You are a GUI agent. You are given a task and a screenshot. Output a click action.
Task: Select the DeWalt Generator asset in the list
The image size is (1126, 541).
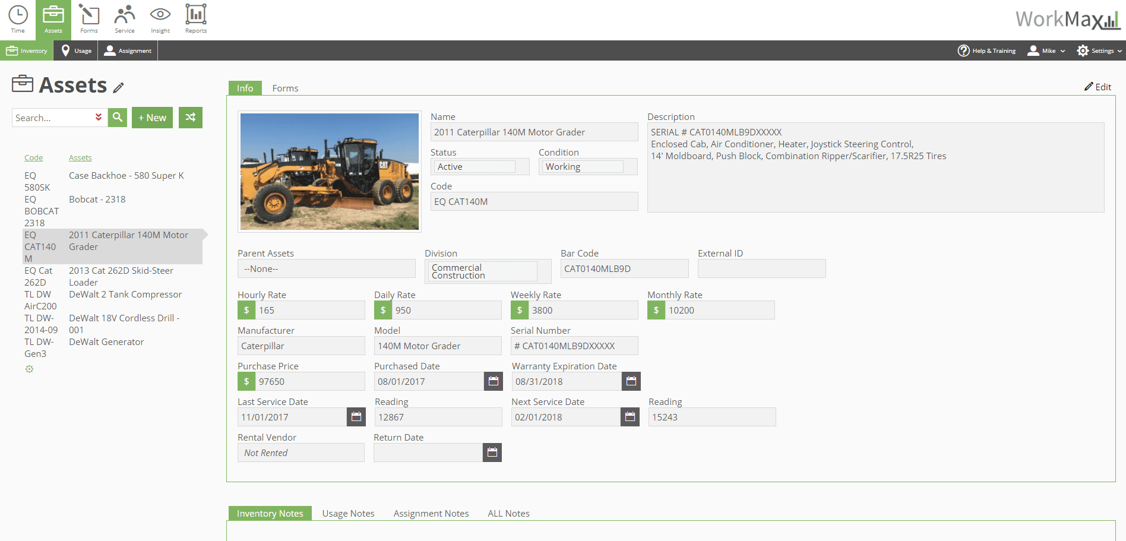[106, 341]
